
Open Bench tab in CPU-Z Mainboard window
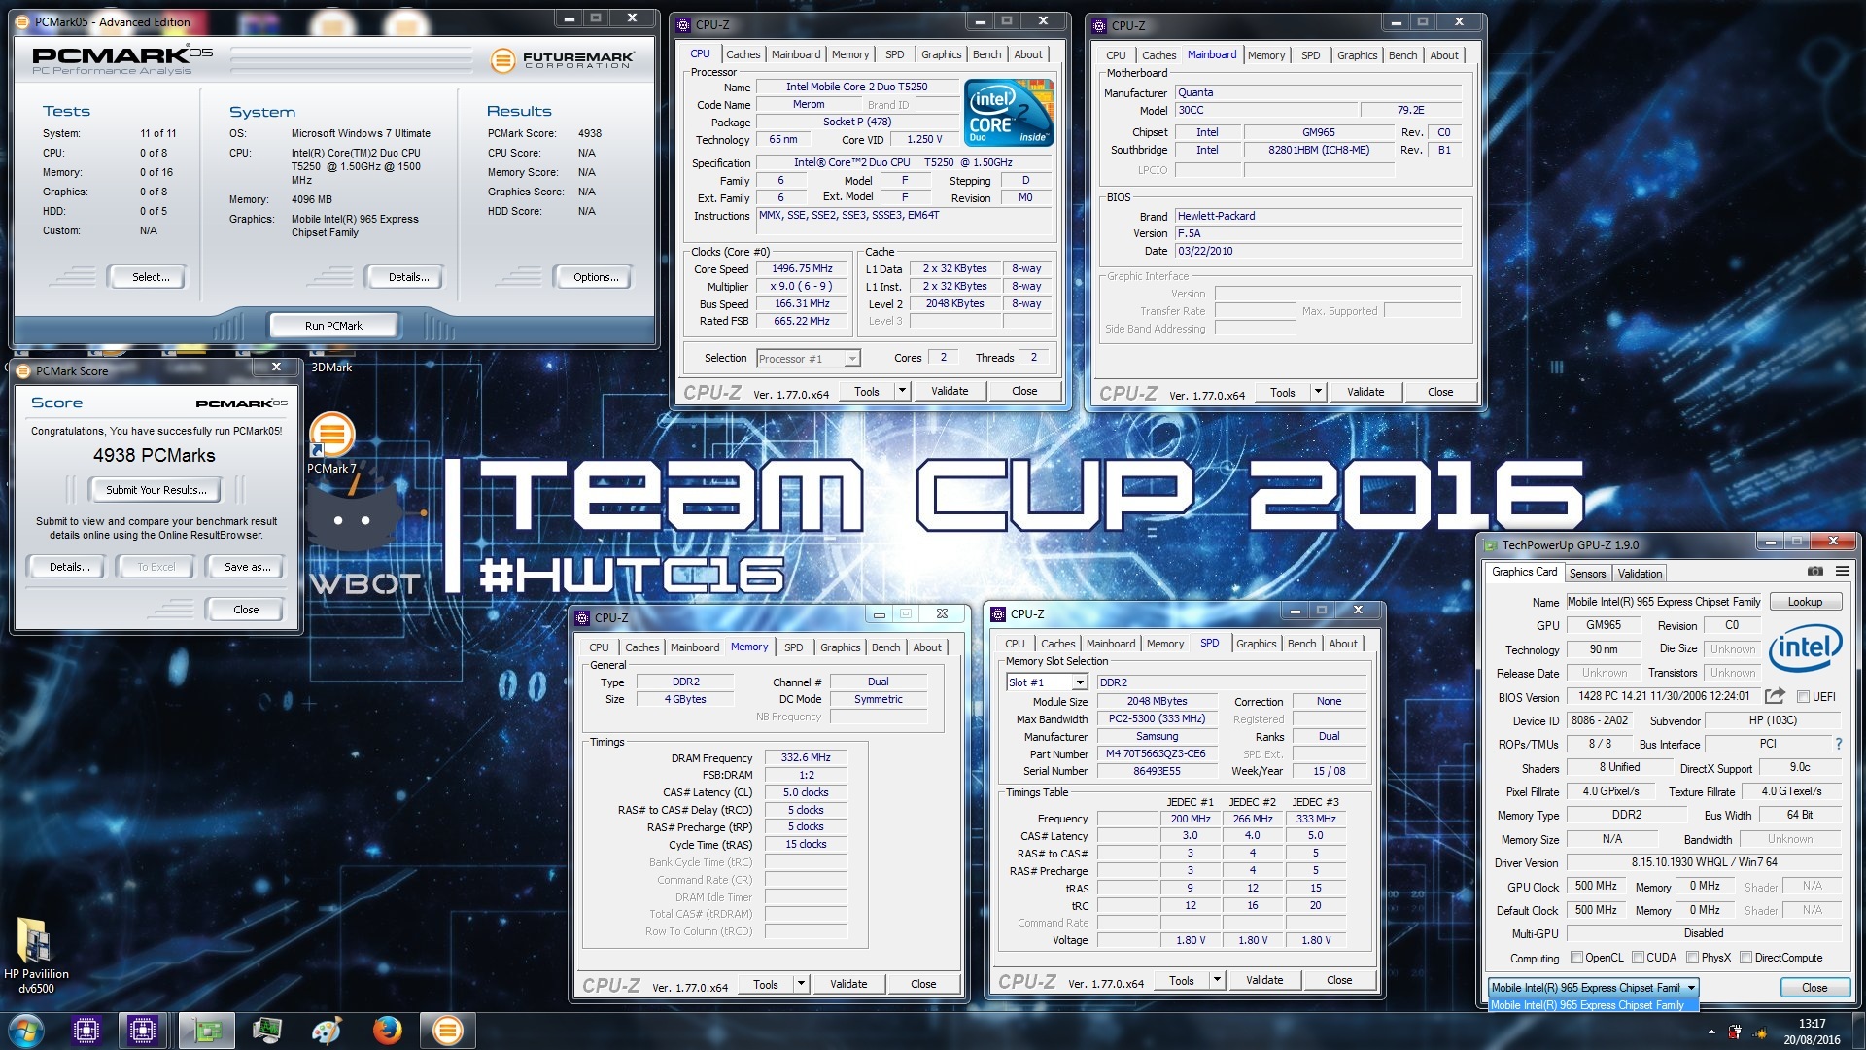(x=1402, y=55)
